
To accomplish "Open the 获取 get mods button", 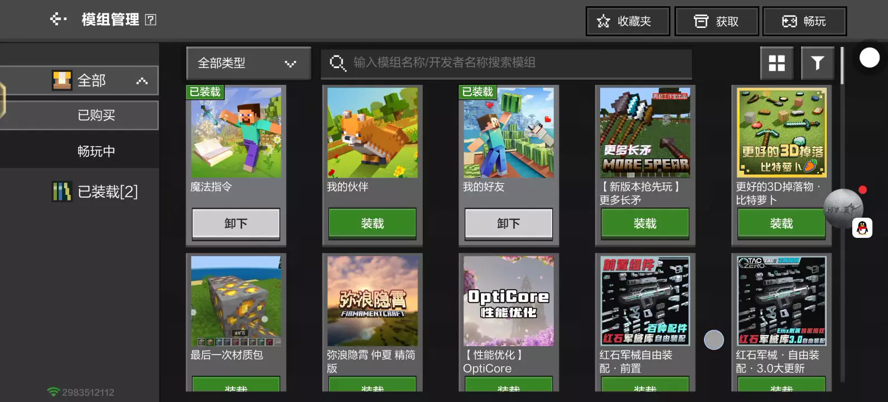I will pos(717,21).
